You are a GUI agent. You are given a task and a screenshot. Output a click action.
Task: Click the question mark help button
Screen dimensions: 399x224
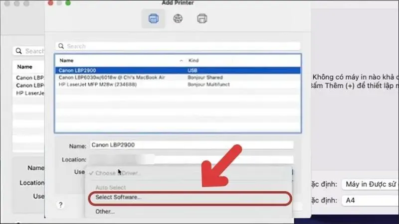(x=60, y=205)
